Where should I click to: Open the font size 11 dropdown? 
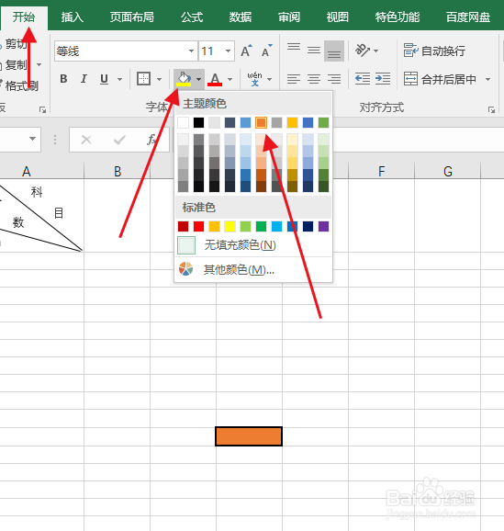229,51
